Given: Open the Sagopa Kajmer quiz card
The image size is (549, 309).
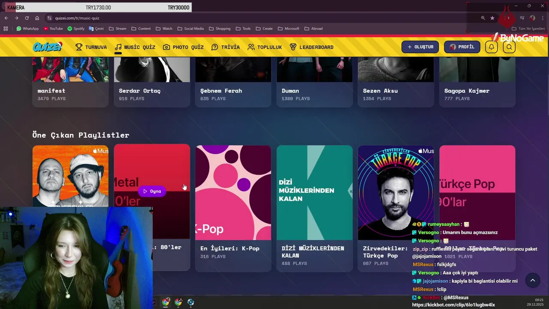Looking at the screenshot, I should click(477, 82).
